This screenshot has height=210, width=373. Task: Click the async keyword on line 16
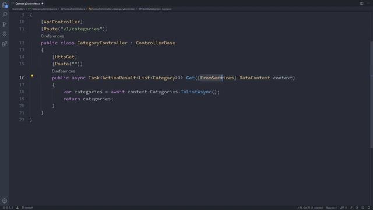[79, 78]
